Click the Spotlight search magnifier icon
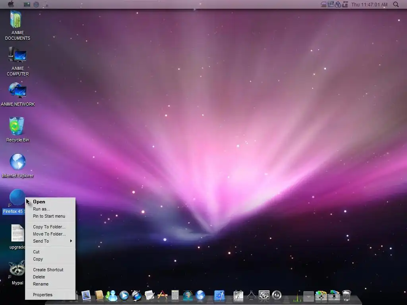 coord(396,4)
